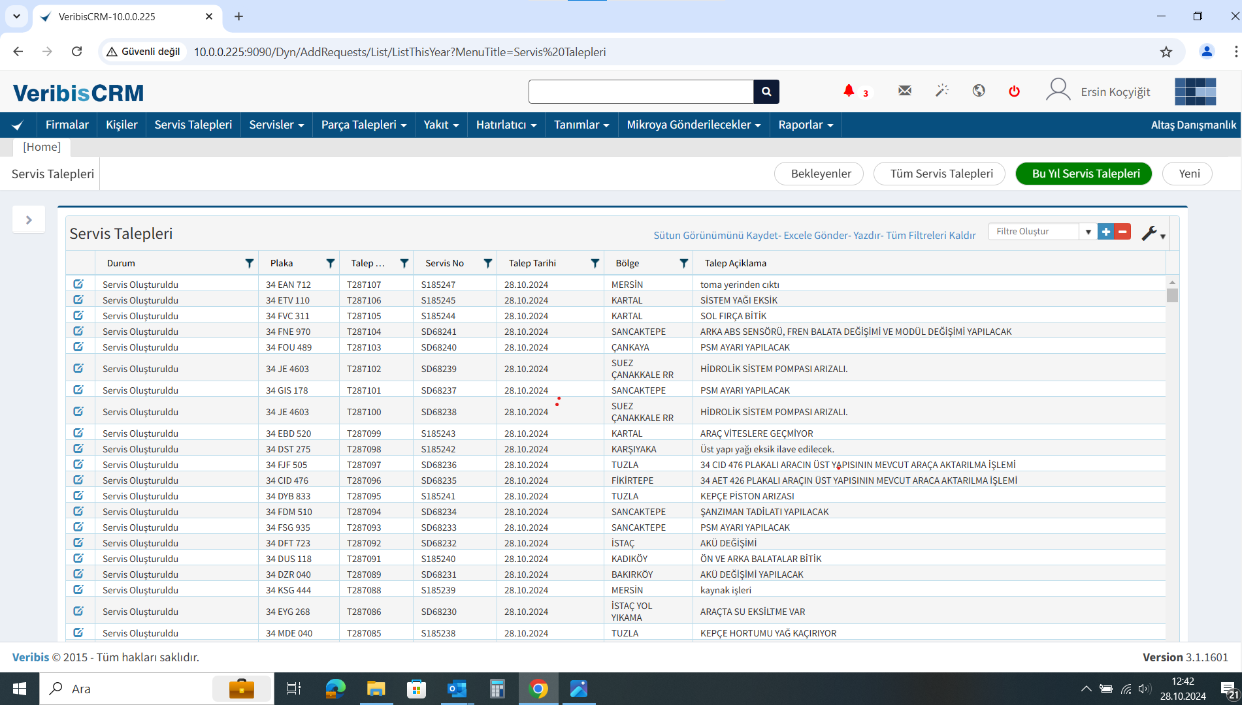Edit the row for request T287101

(x=78, y=390)
